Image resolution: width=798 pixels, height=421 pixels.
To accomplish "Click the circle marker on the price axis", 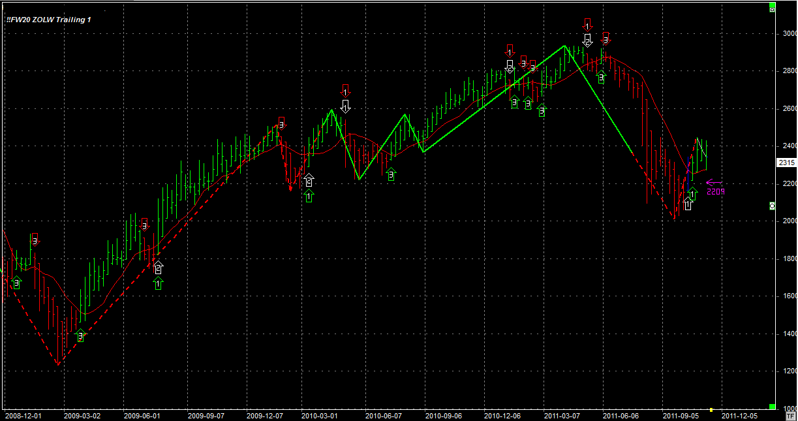I will click(773, 206).
